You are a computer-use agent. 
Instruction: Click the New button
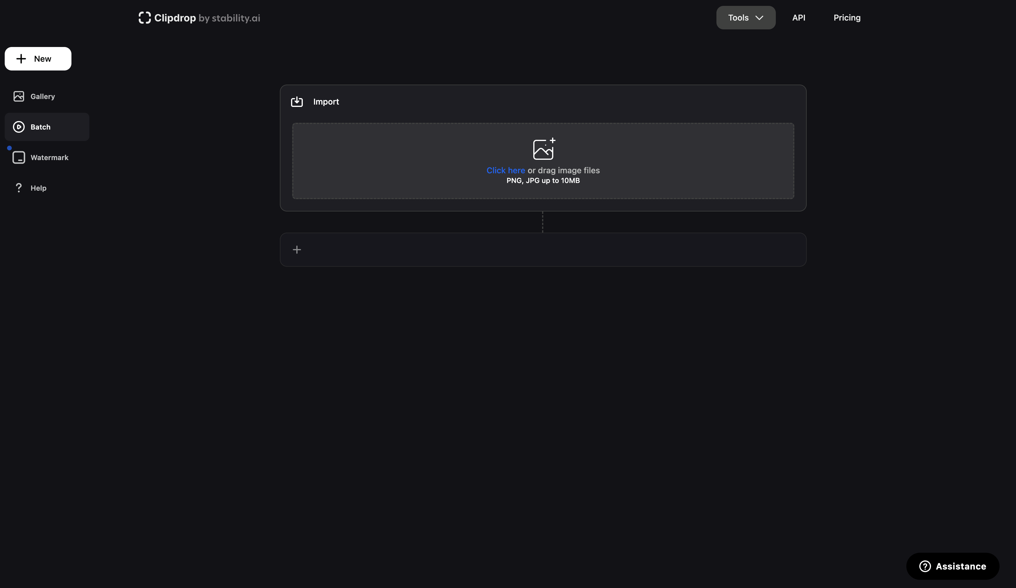(x=38, y=59)
